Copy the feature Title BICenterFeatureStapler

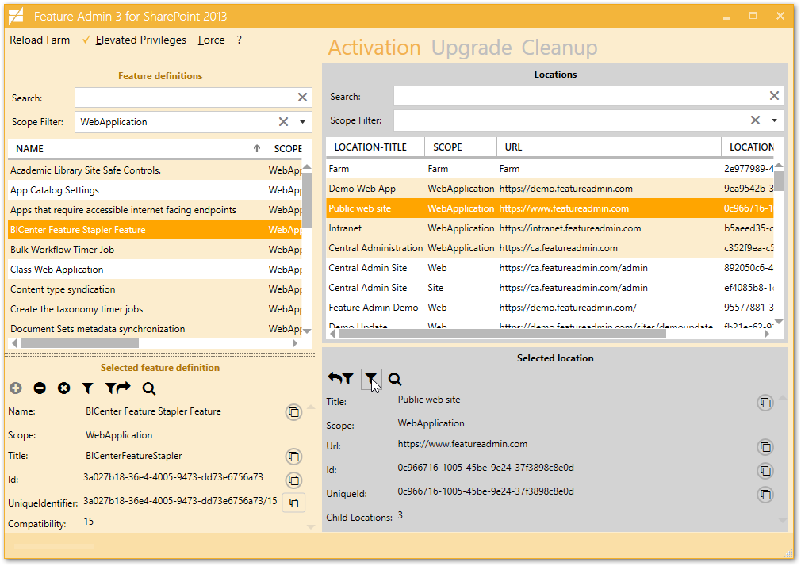(x=293, y=456)
